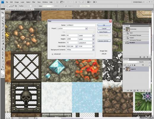154x119 pixels.
Task: Add layer style fx in Layers panel
Action: coord(131,90)
